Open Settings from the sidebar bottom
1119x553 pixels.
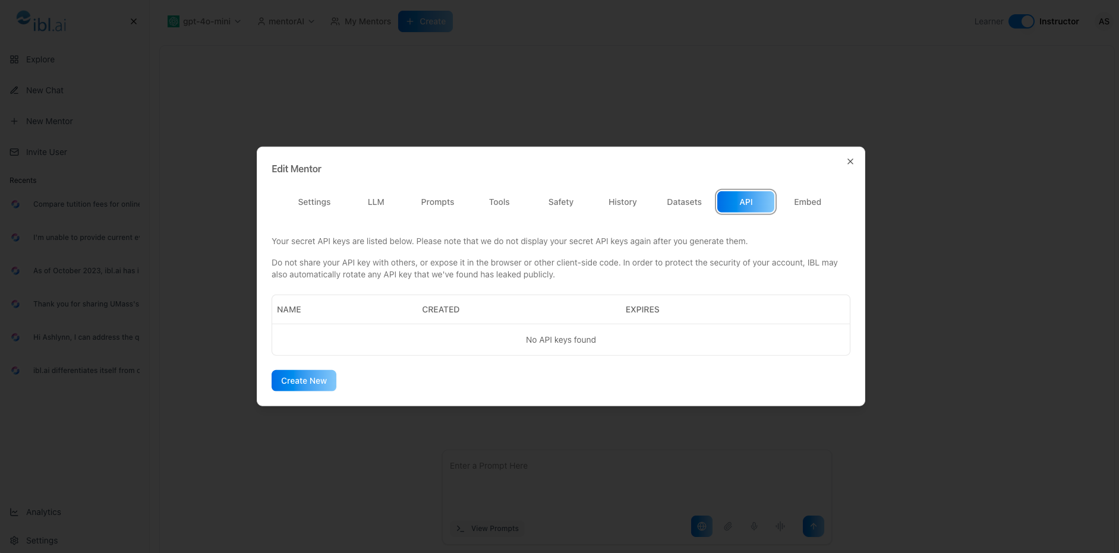click(x=42, y=541)
